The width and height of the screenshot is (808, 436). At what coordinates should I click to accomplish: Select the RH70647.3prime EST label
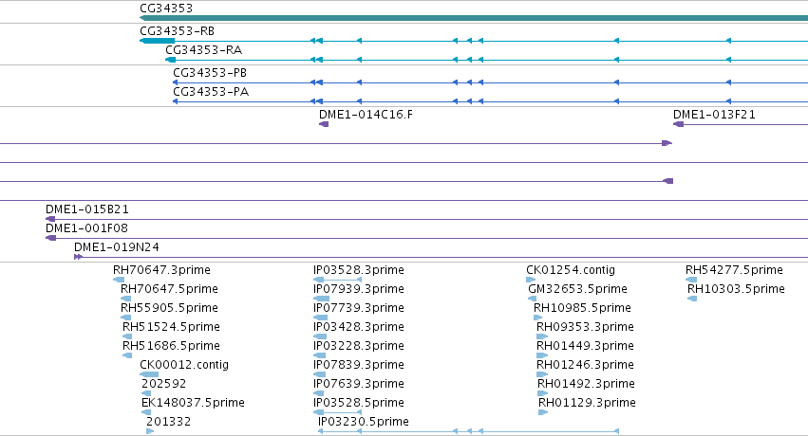pyautogui.click(x=161, y=270)
